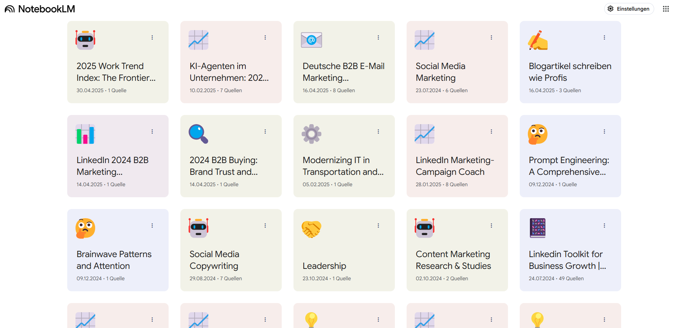Screen dimensions: 674x328
Task: Open the Einstellungen settings button
Action: 629,9
